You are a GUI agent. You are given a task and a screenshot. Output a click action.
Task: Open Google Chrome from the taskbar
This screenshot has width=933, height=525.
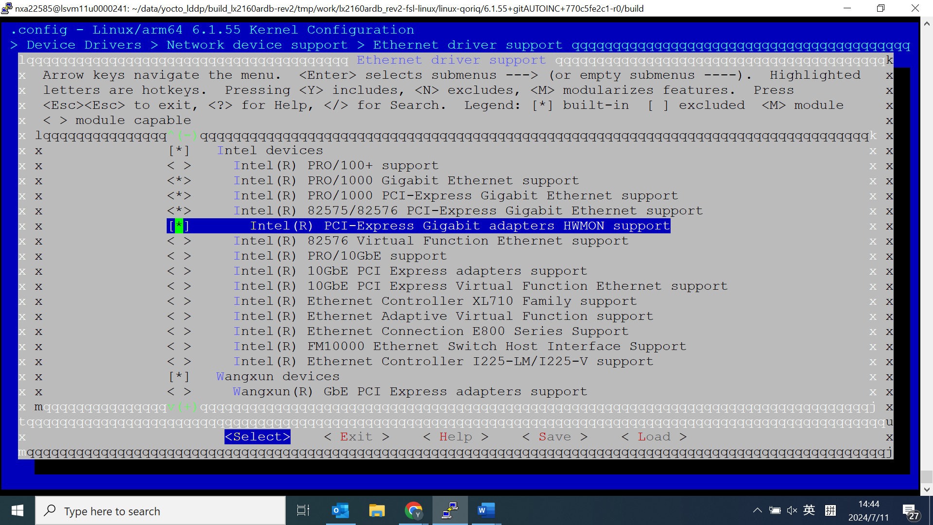tap(414, 510)
